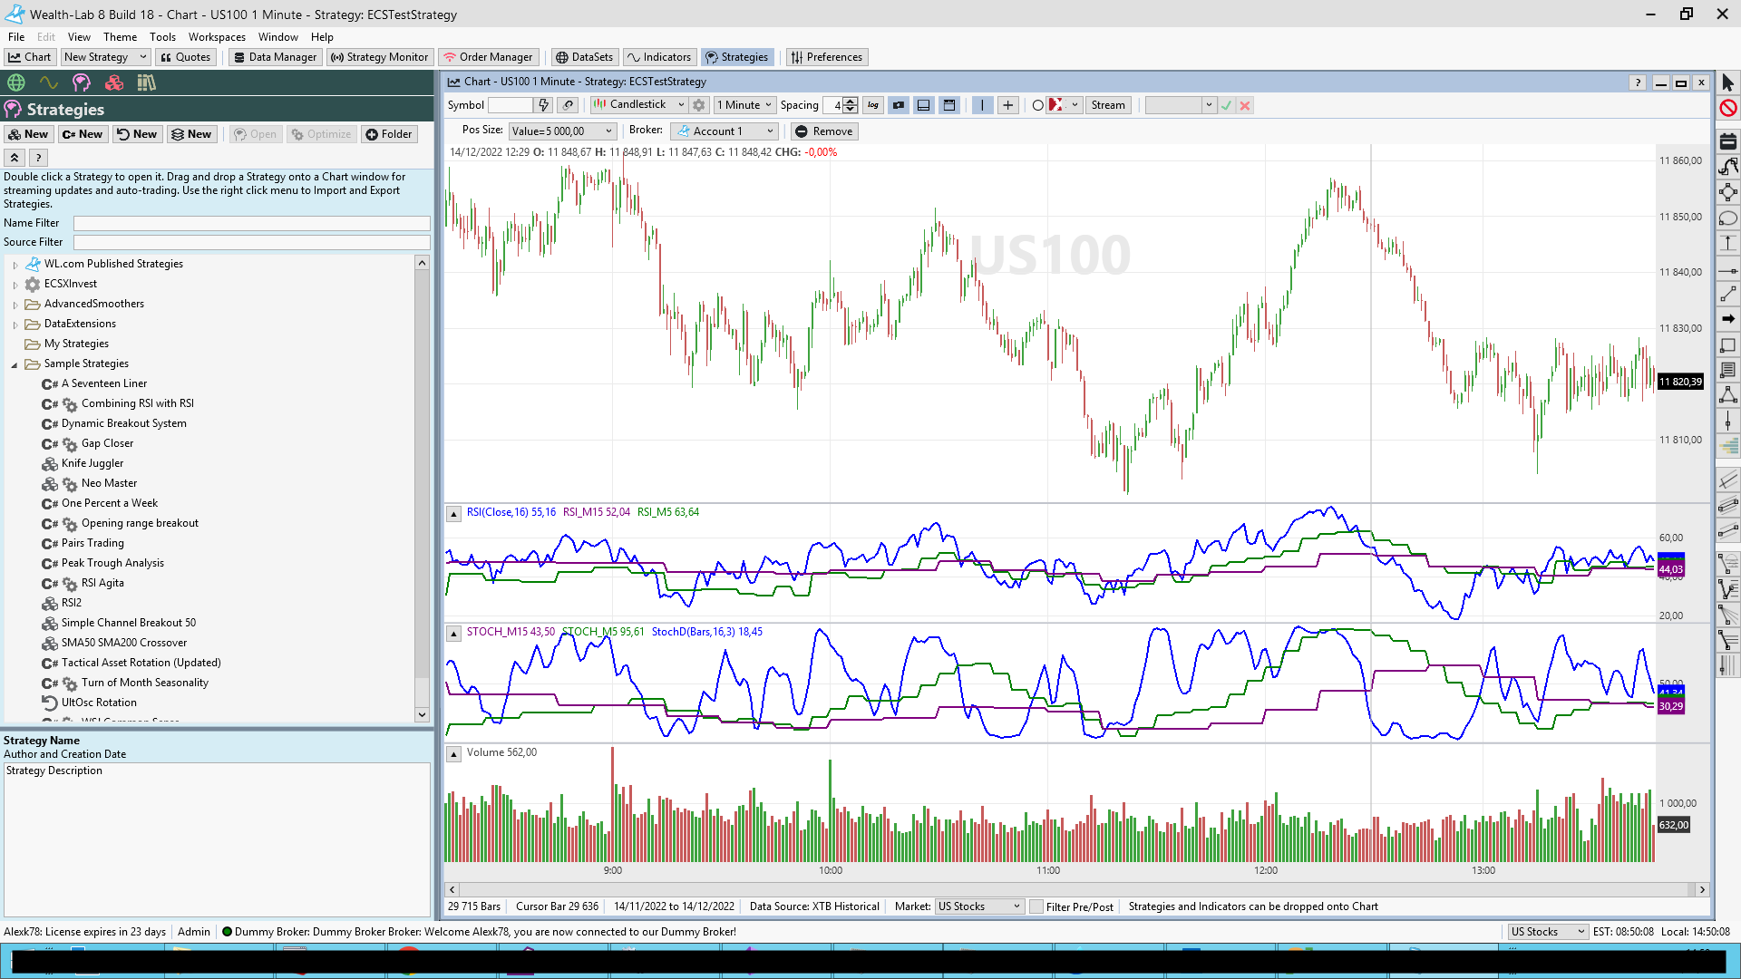Toggle the log scale button
Screen dimensions: 1741x979
coord(872,105)
